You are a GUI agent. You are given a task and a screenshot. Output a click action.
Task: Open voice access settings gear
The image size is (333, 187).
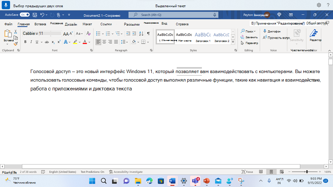319,5
